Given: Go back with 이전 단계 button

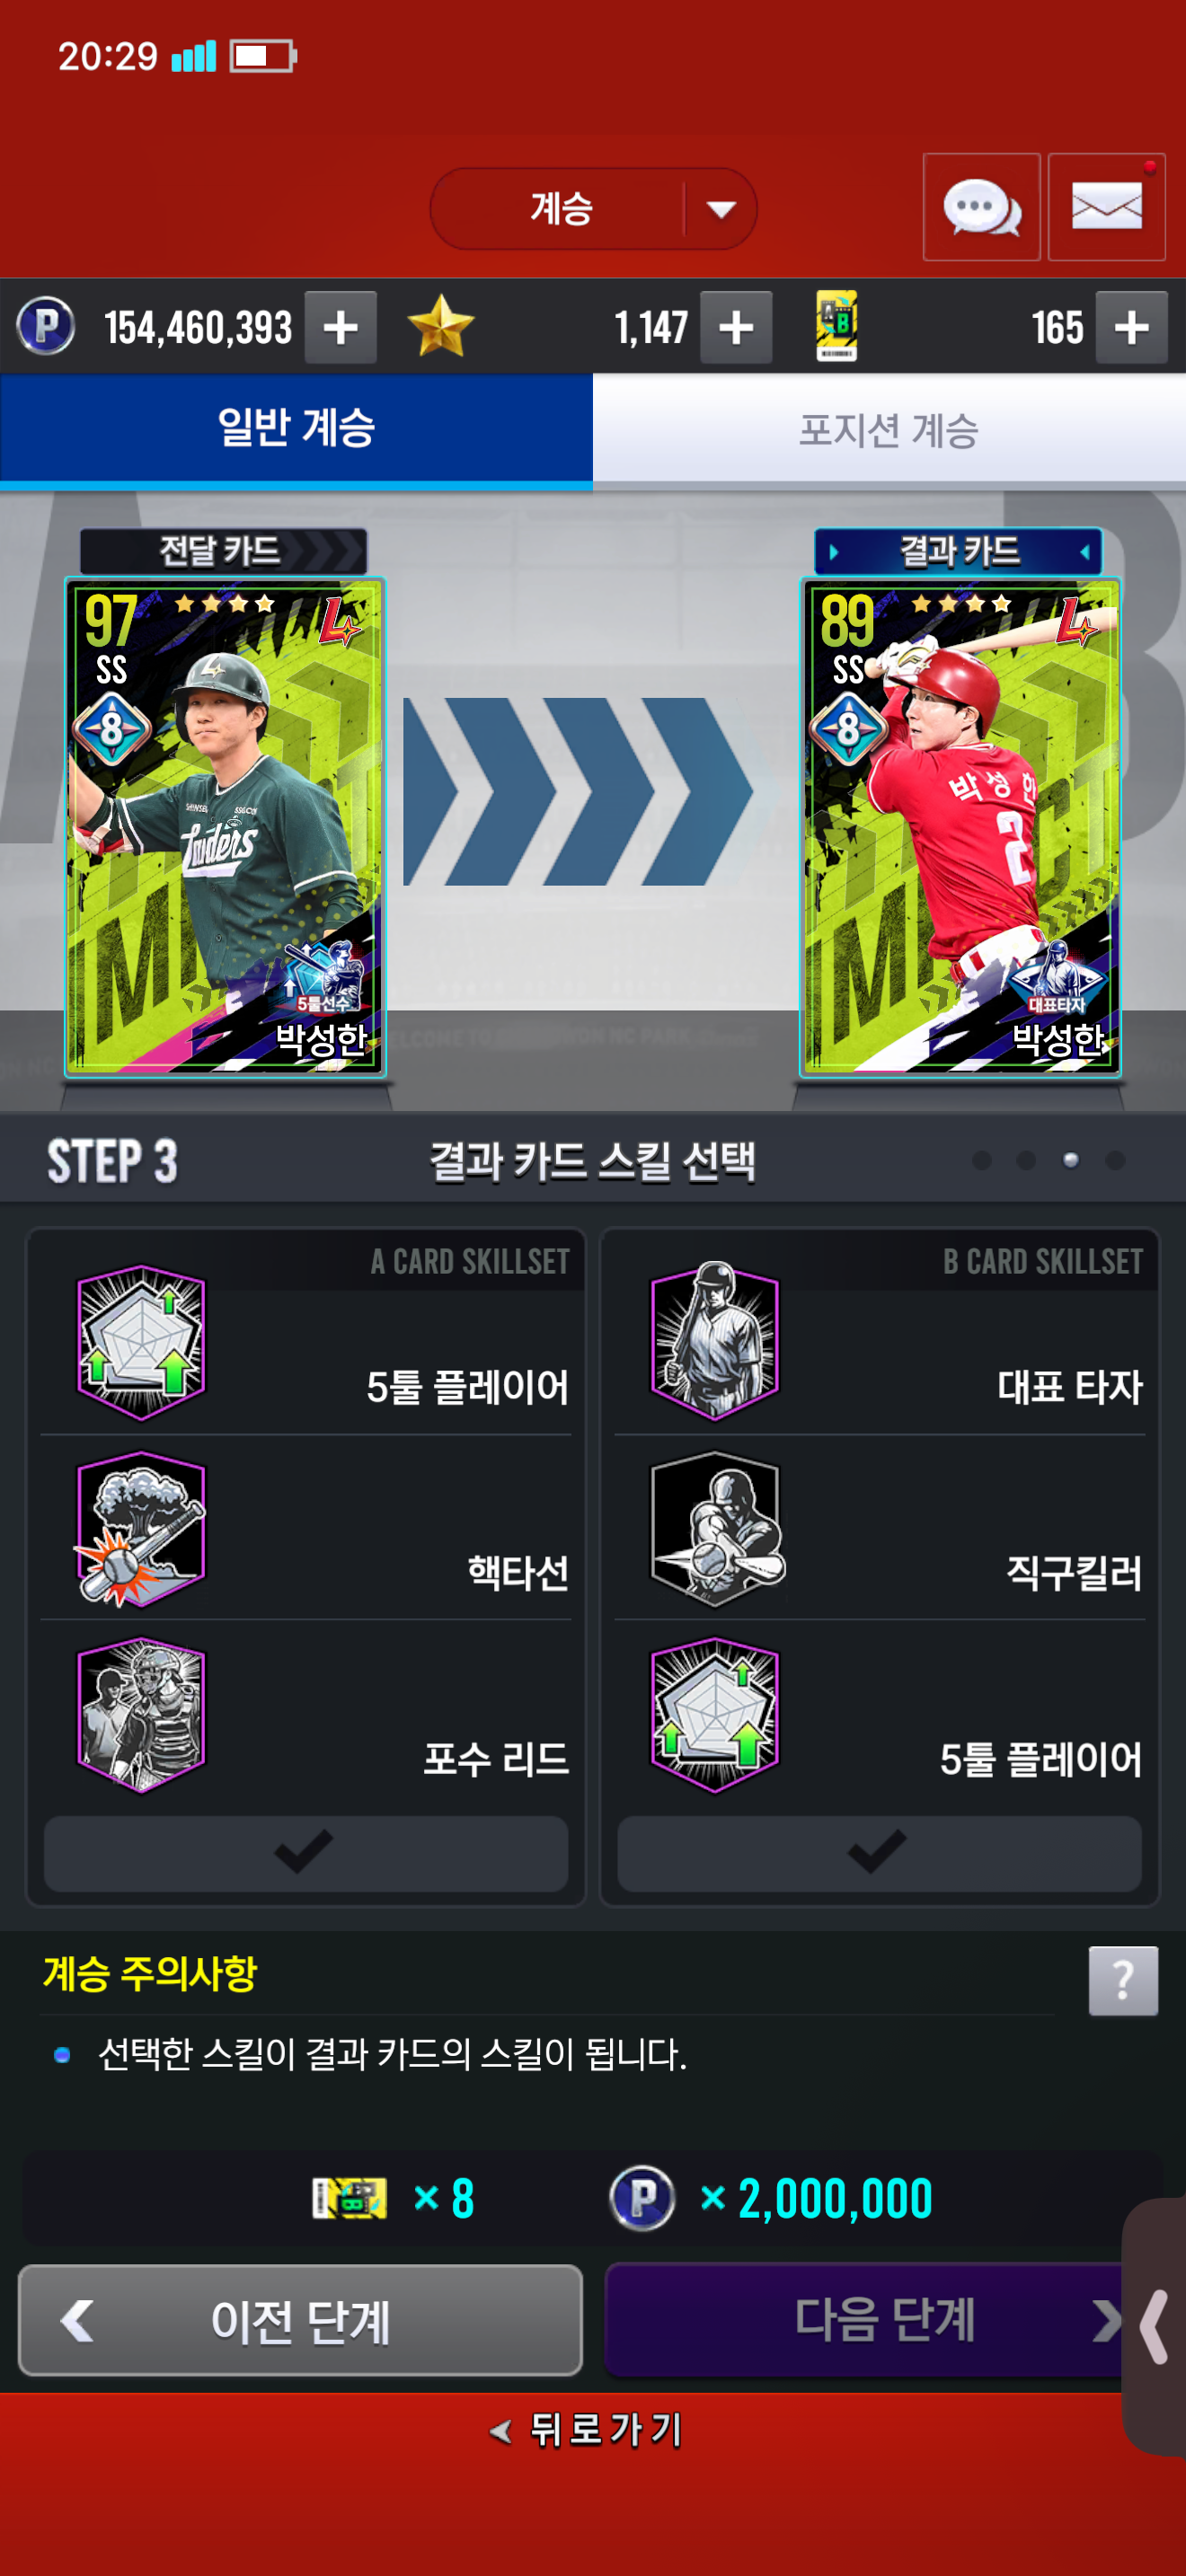Looking at the screenshot, I should pyautogui.click(x=300, y=2320).
